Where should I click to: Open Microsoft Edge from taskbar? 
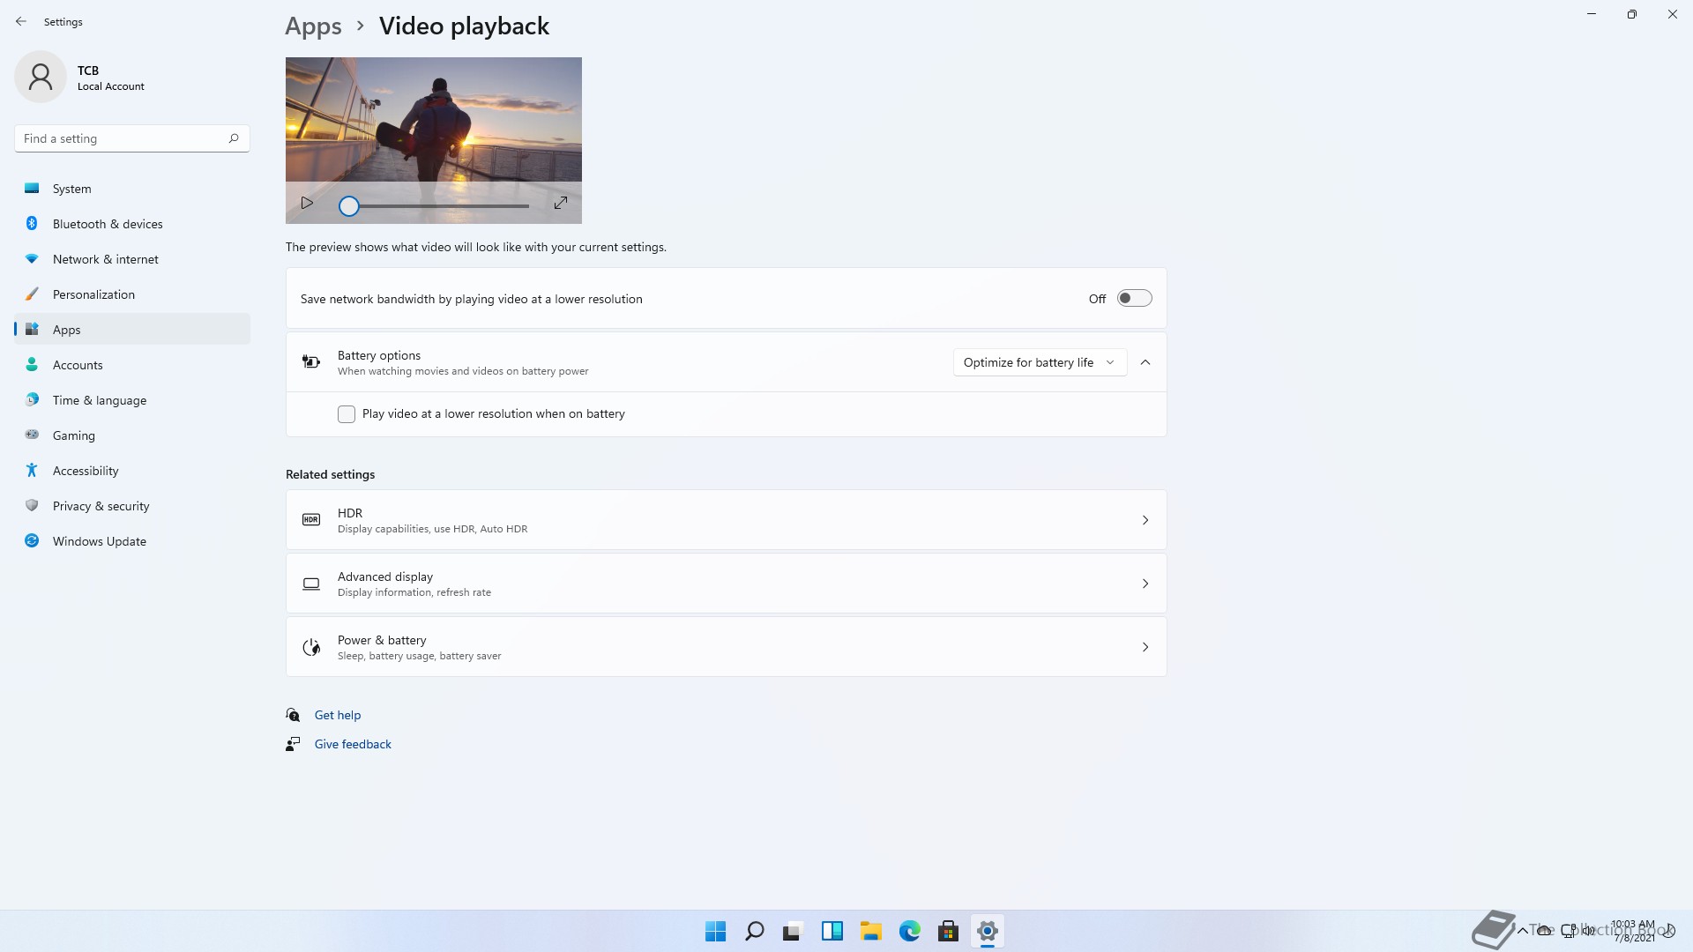point(909,931)
